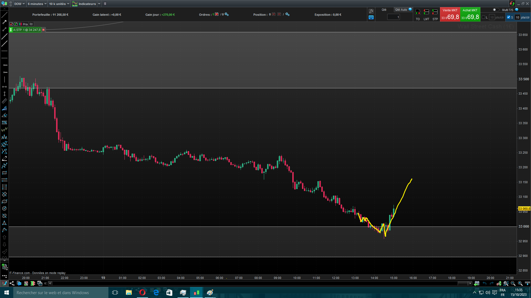
Task: Expand the 6 minutes timeframe dropdown
Action: [37, 4]
